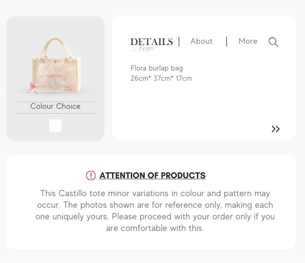The height and width of the screenshot is (263, 305).
Task: Click the Castillo tote notice paragraph
Action: click(x=155, y=210)
